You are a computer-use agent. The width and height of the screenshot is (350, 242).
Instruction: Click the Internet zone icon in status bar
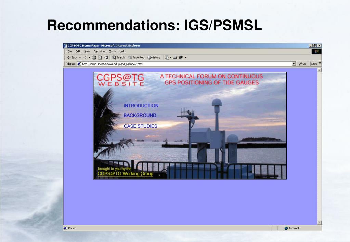[286, 228]
